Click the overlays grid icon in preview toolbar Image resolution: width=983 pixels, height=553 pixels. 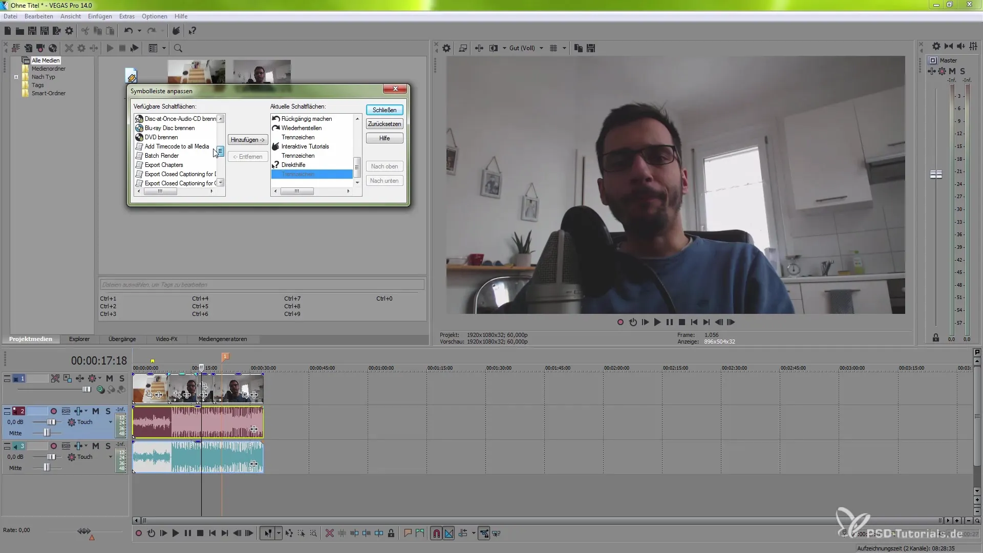coord(553,48)
